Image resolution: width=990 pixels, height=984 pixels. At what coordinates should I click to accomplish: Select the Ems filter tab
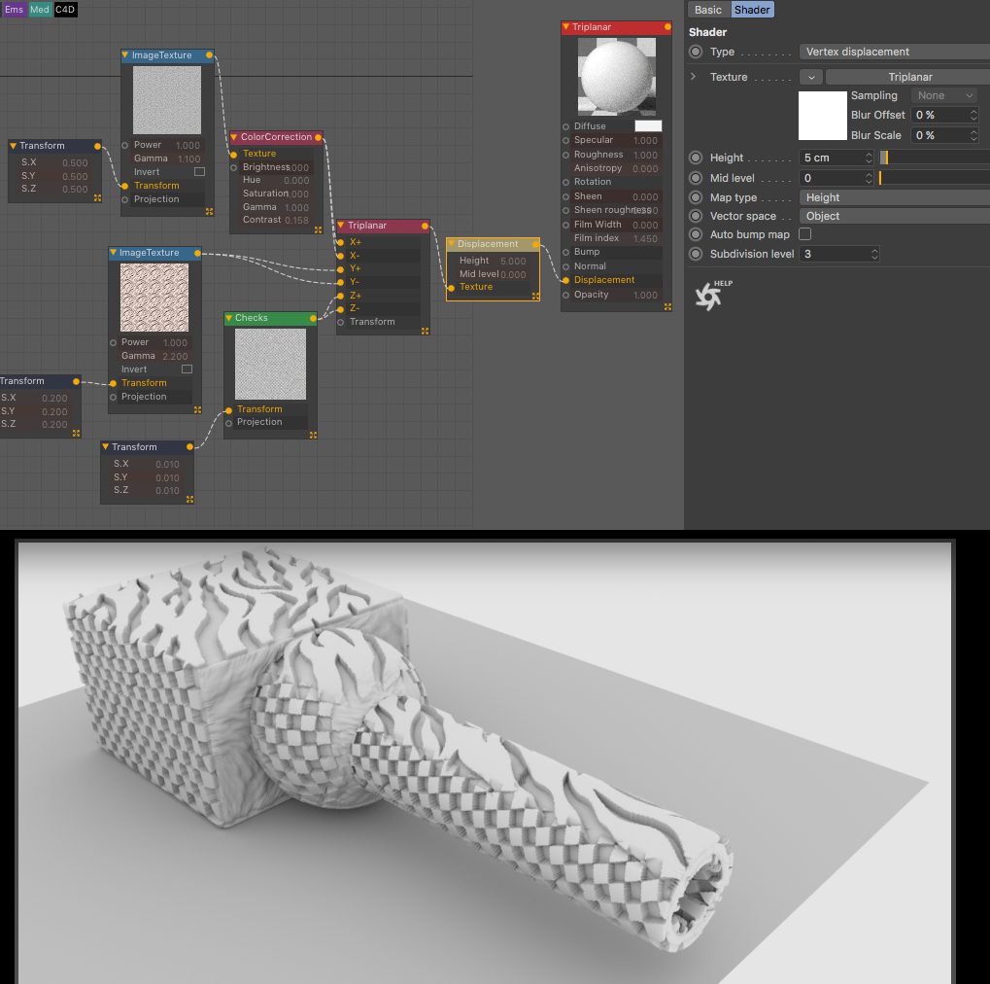[x=14, y=10]
